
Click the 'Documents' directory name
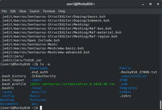click(9, 104)
